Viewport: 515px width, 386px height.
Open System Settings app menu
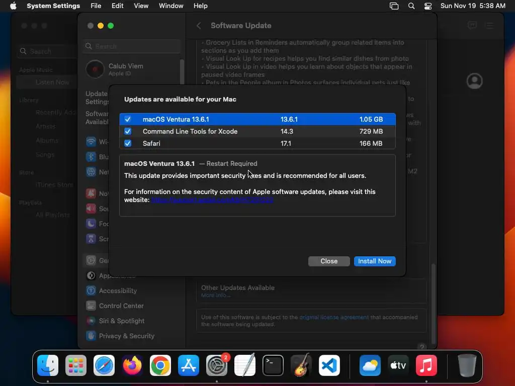tap(53, 6)
